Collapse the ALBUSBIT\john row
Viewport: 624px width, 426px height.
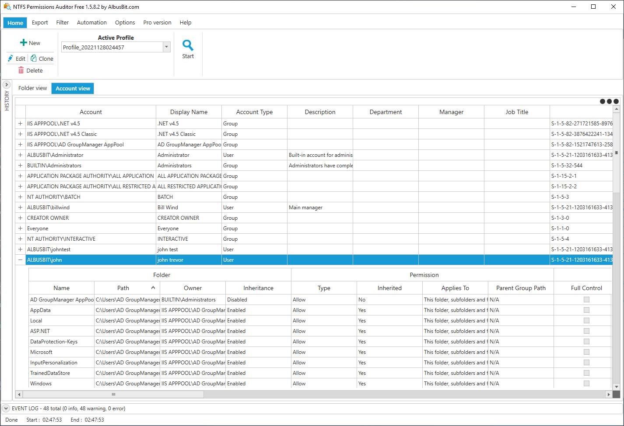tap(20, 260)
